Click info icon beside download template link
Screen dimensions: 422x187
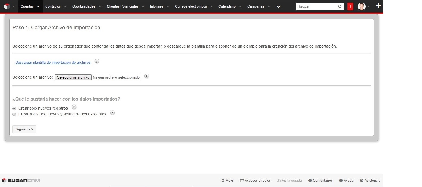click(x=97, y=61)
